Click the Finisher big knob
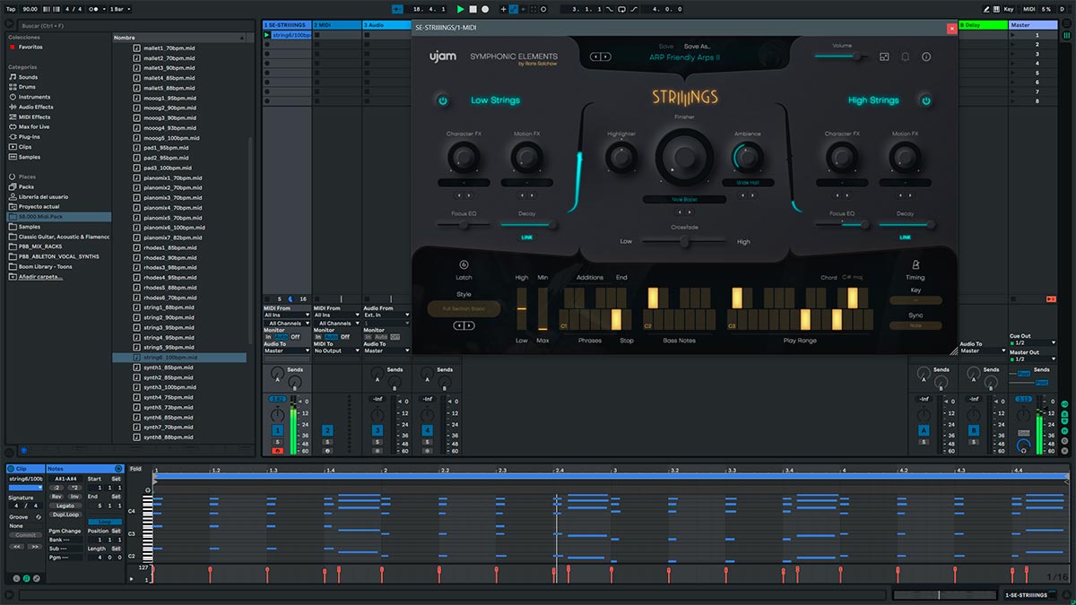1076x605 pixels. [x=684, y=157]
